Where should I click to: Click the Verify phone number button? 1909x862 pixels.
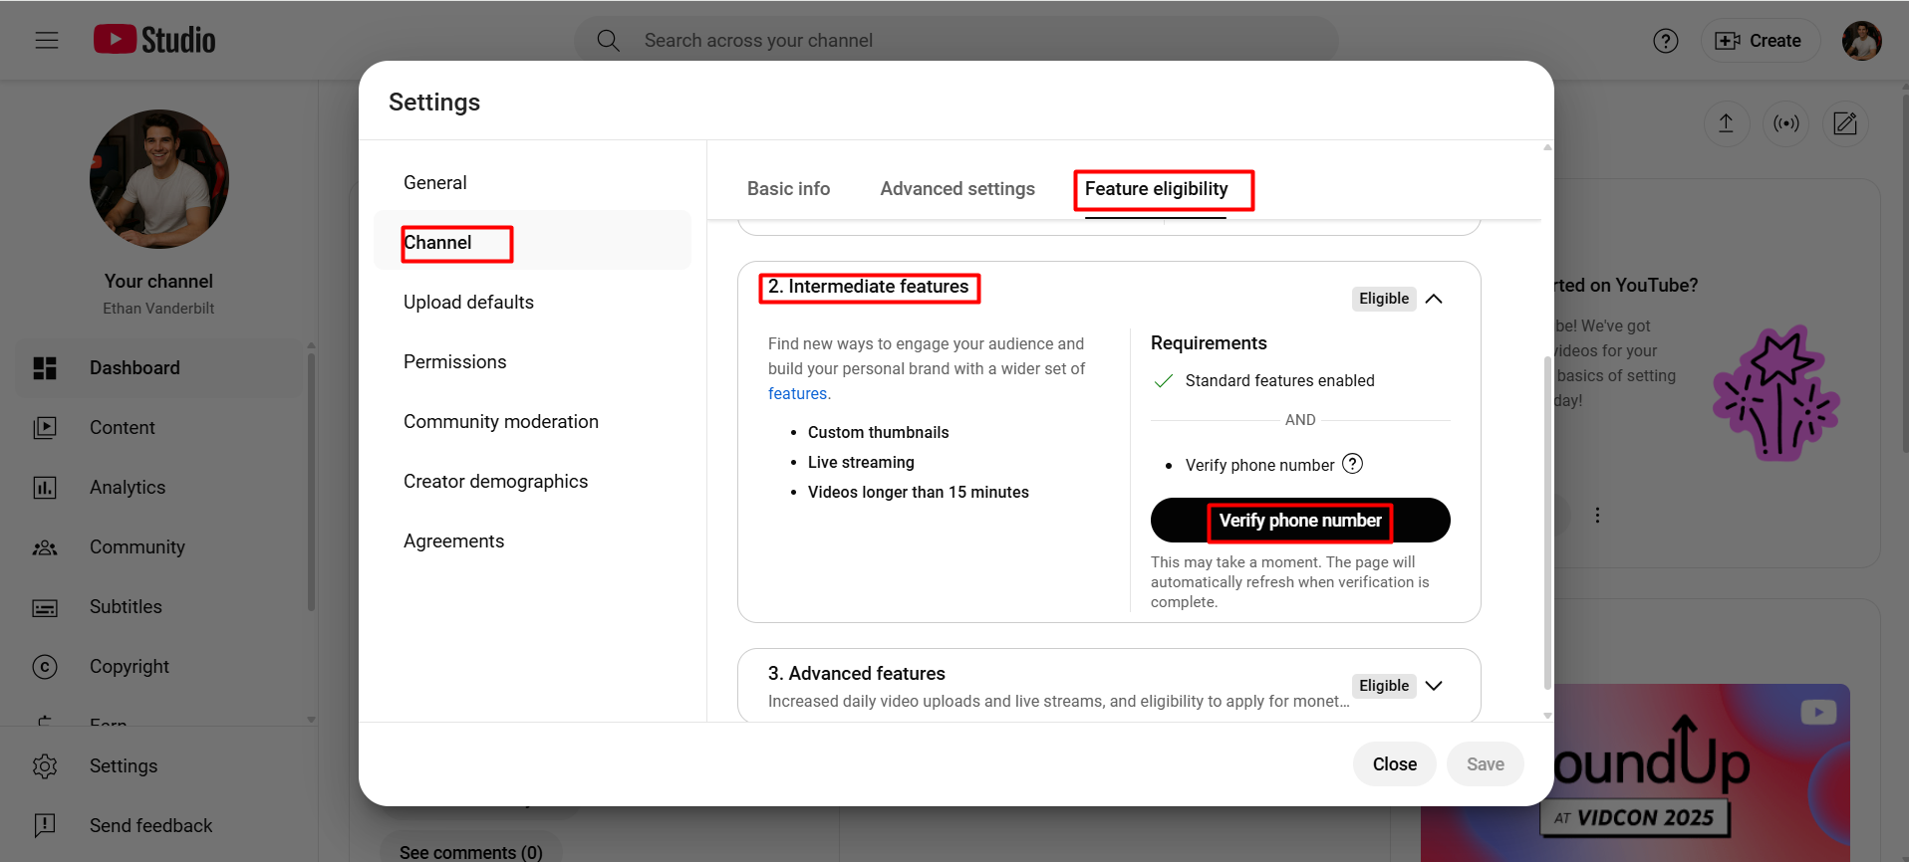click(1300, 521)
